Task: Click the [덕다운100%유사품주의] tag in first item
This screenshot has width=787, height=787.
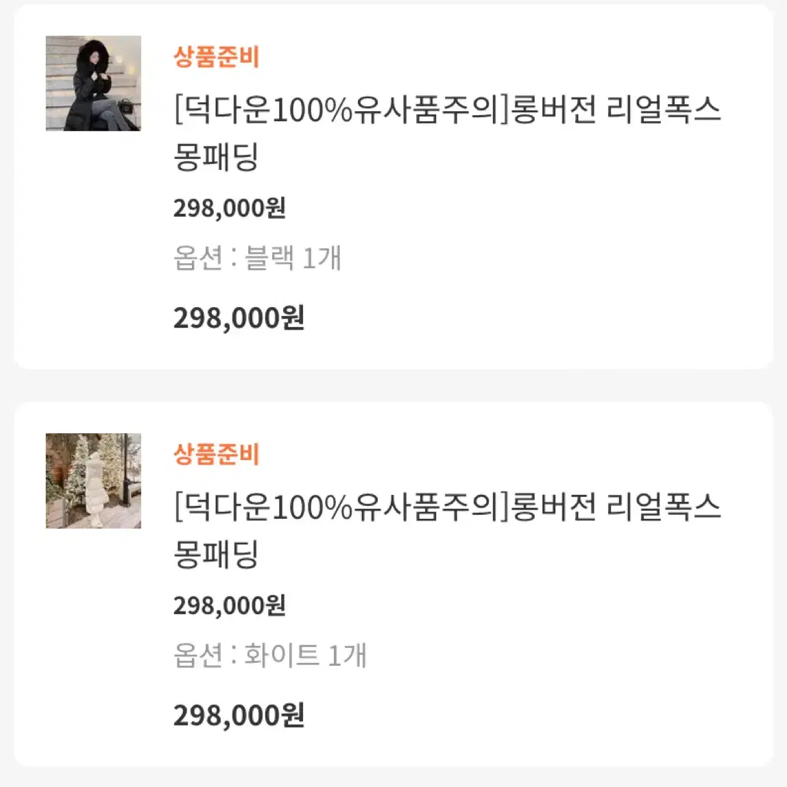Action: click(x=342, y=110)
